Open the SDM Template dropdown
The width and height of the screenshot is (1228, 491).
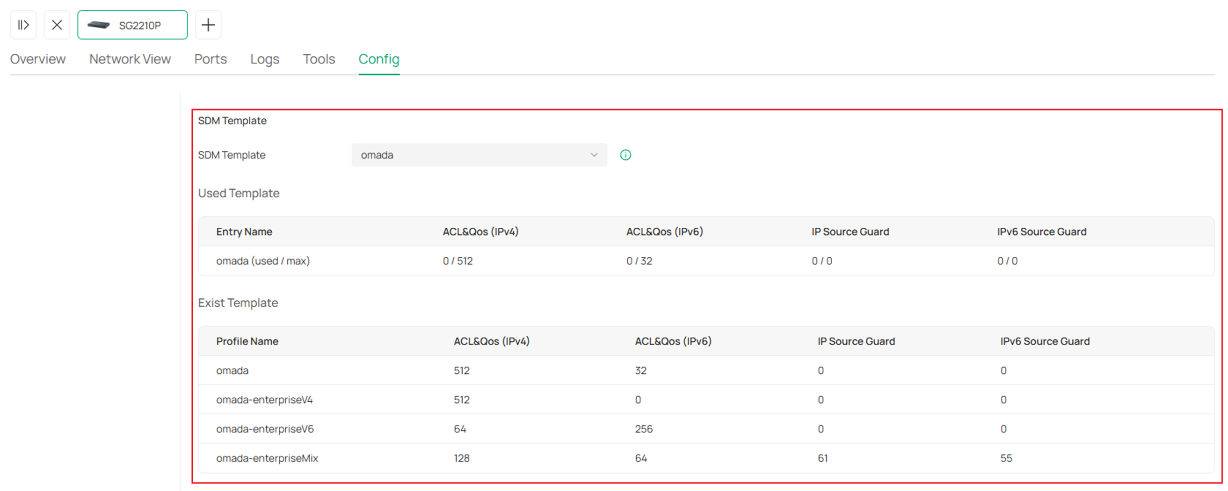(x=479, y=155)
